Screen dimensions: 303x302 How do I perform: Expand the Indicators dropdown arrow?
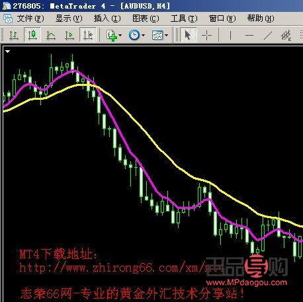120,35
